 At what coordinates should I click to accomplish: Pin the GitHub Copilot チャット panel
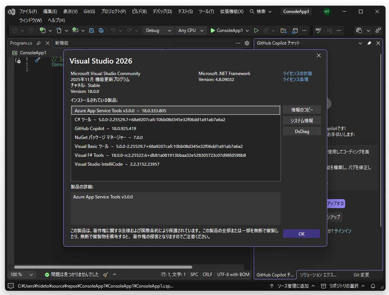(369, 43)
